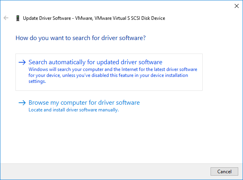Click the arrow icon beside Browse my computer
243x180 pixels.
click(22, 103)
